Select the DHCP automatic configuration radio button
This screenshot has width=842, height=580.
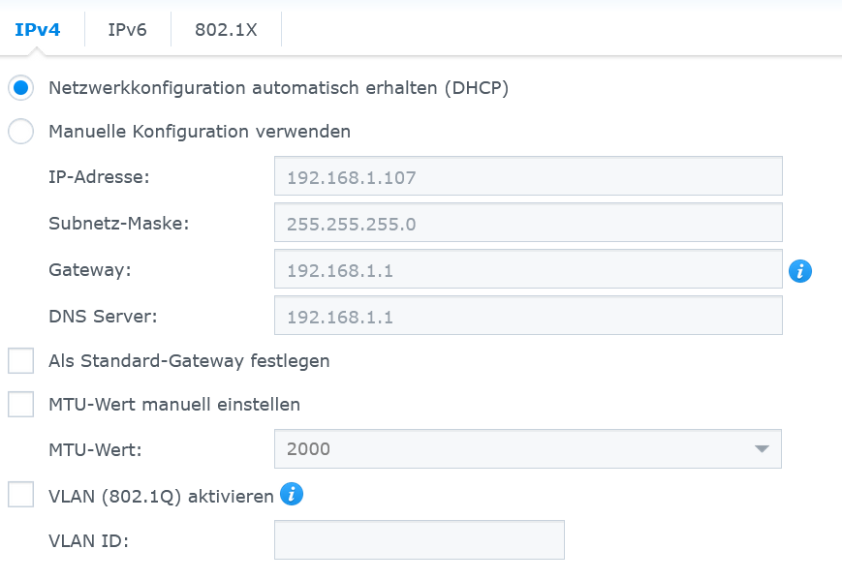click(x=21, y=87)
